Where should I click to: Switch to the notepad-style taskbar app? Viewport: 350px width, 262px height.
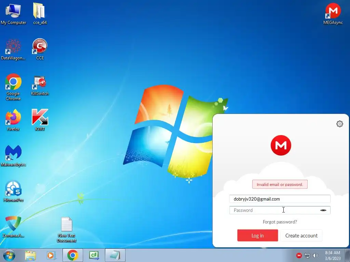click(x=115, y=255)
